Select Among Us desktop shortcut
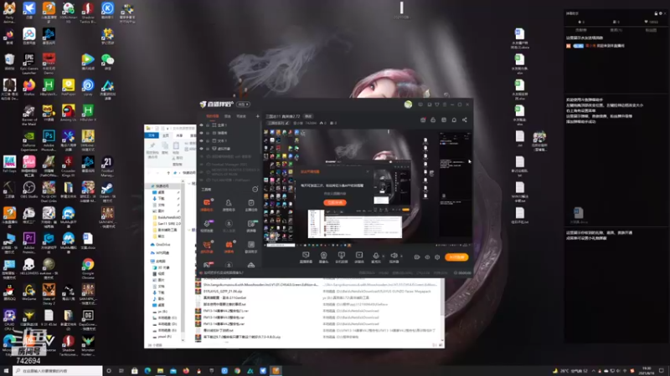670x376 pixels. 69,114
